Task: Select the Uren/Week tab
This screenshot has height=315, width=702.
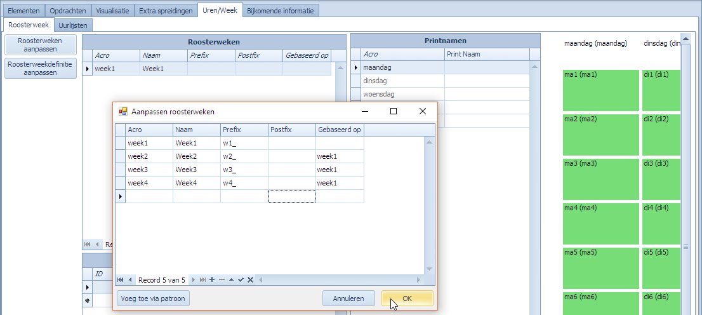Action: tap(220, 10)
